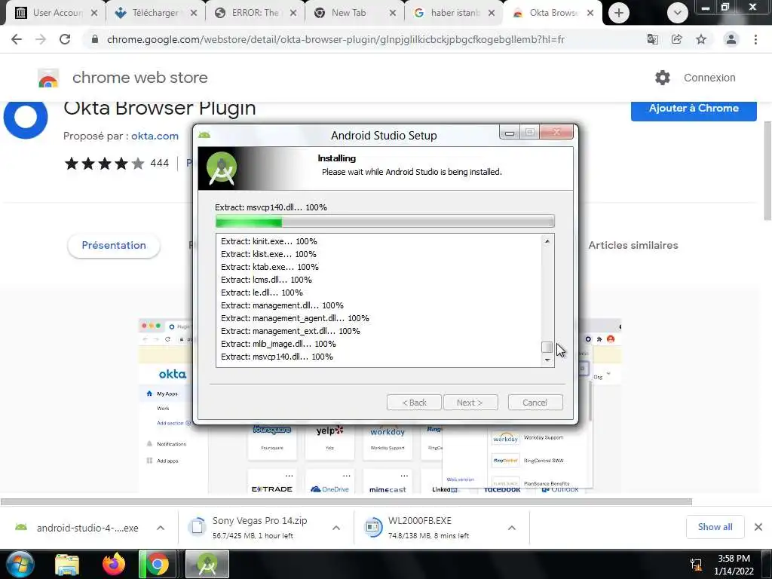Click the Back button in setup dialog
Screen dimensions: 772x579
(x=414, y=403)
